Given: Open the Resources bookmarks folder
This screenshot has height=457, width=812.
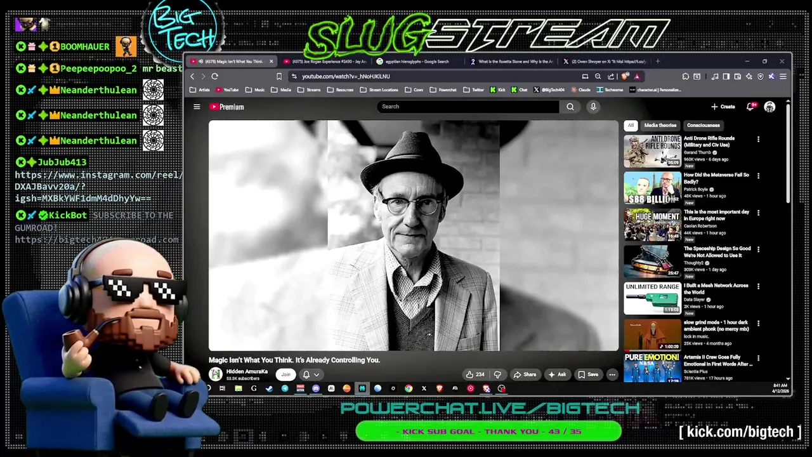Looking at the screenshot, I should [x=340, y=90].
